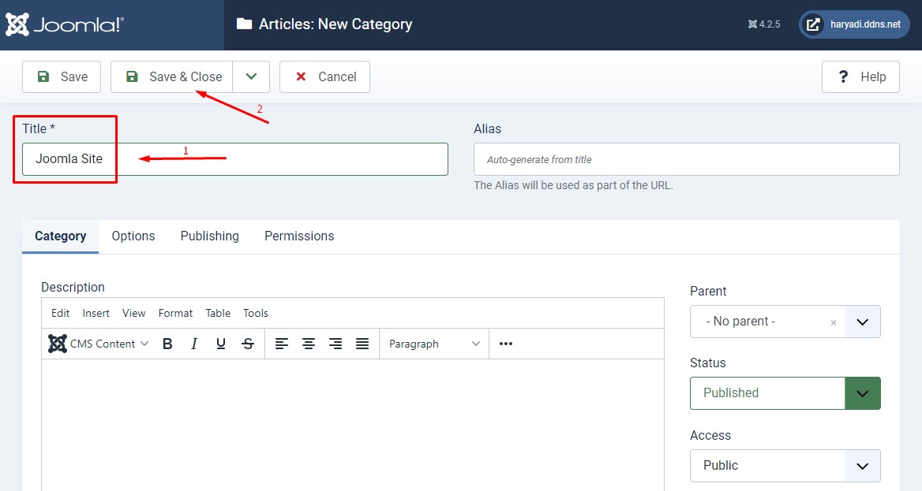Align text right in the editor
Image resolution: width=922 pixels, height=491 pixels.
click(x=335, y=344)
